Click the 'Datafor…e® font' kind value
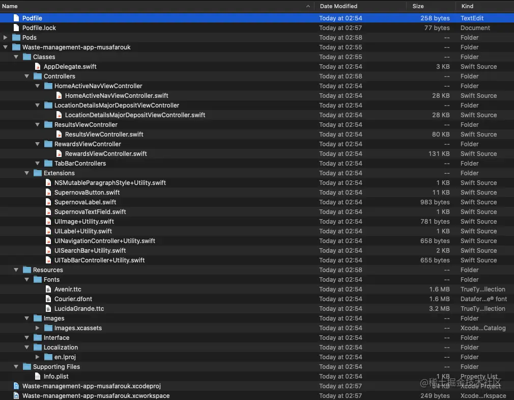The image size is (514, 400). [x=483, y=299]
